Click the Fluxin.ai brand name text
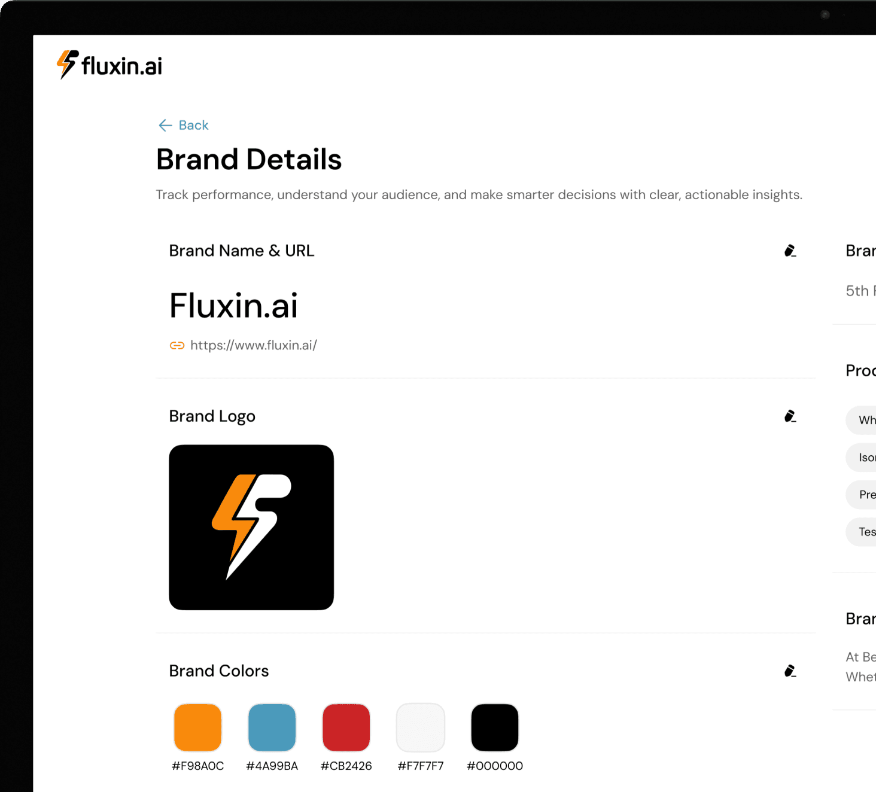 pos(233,306)
